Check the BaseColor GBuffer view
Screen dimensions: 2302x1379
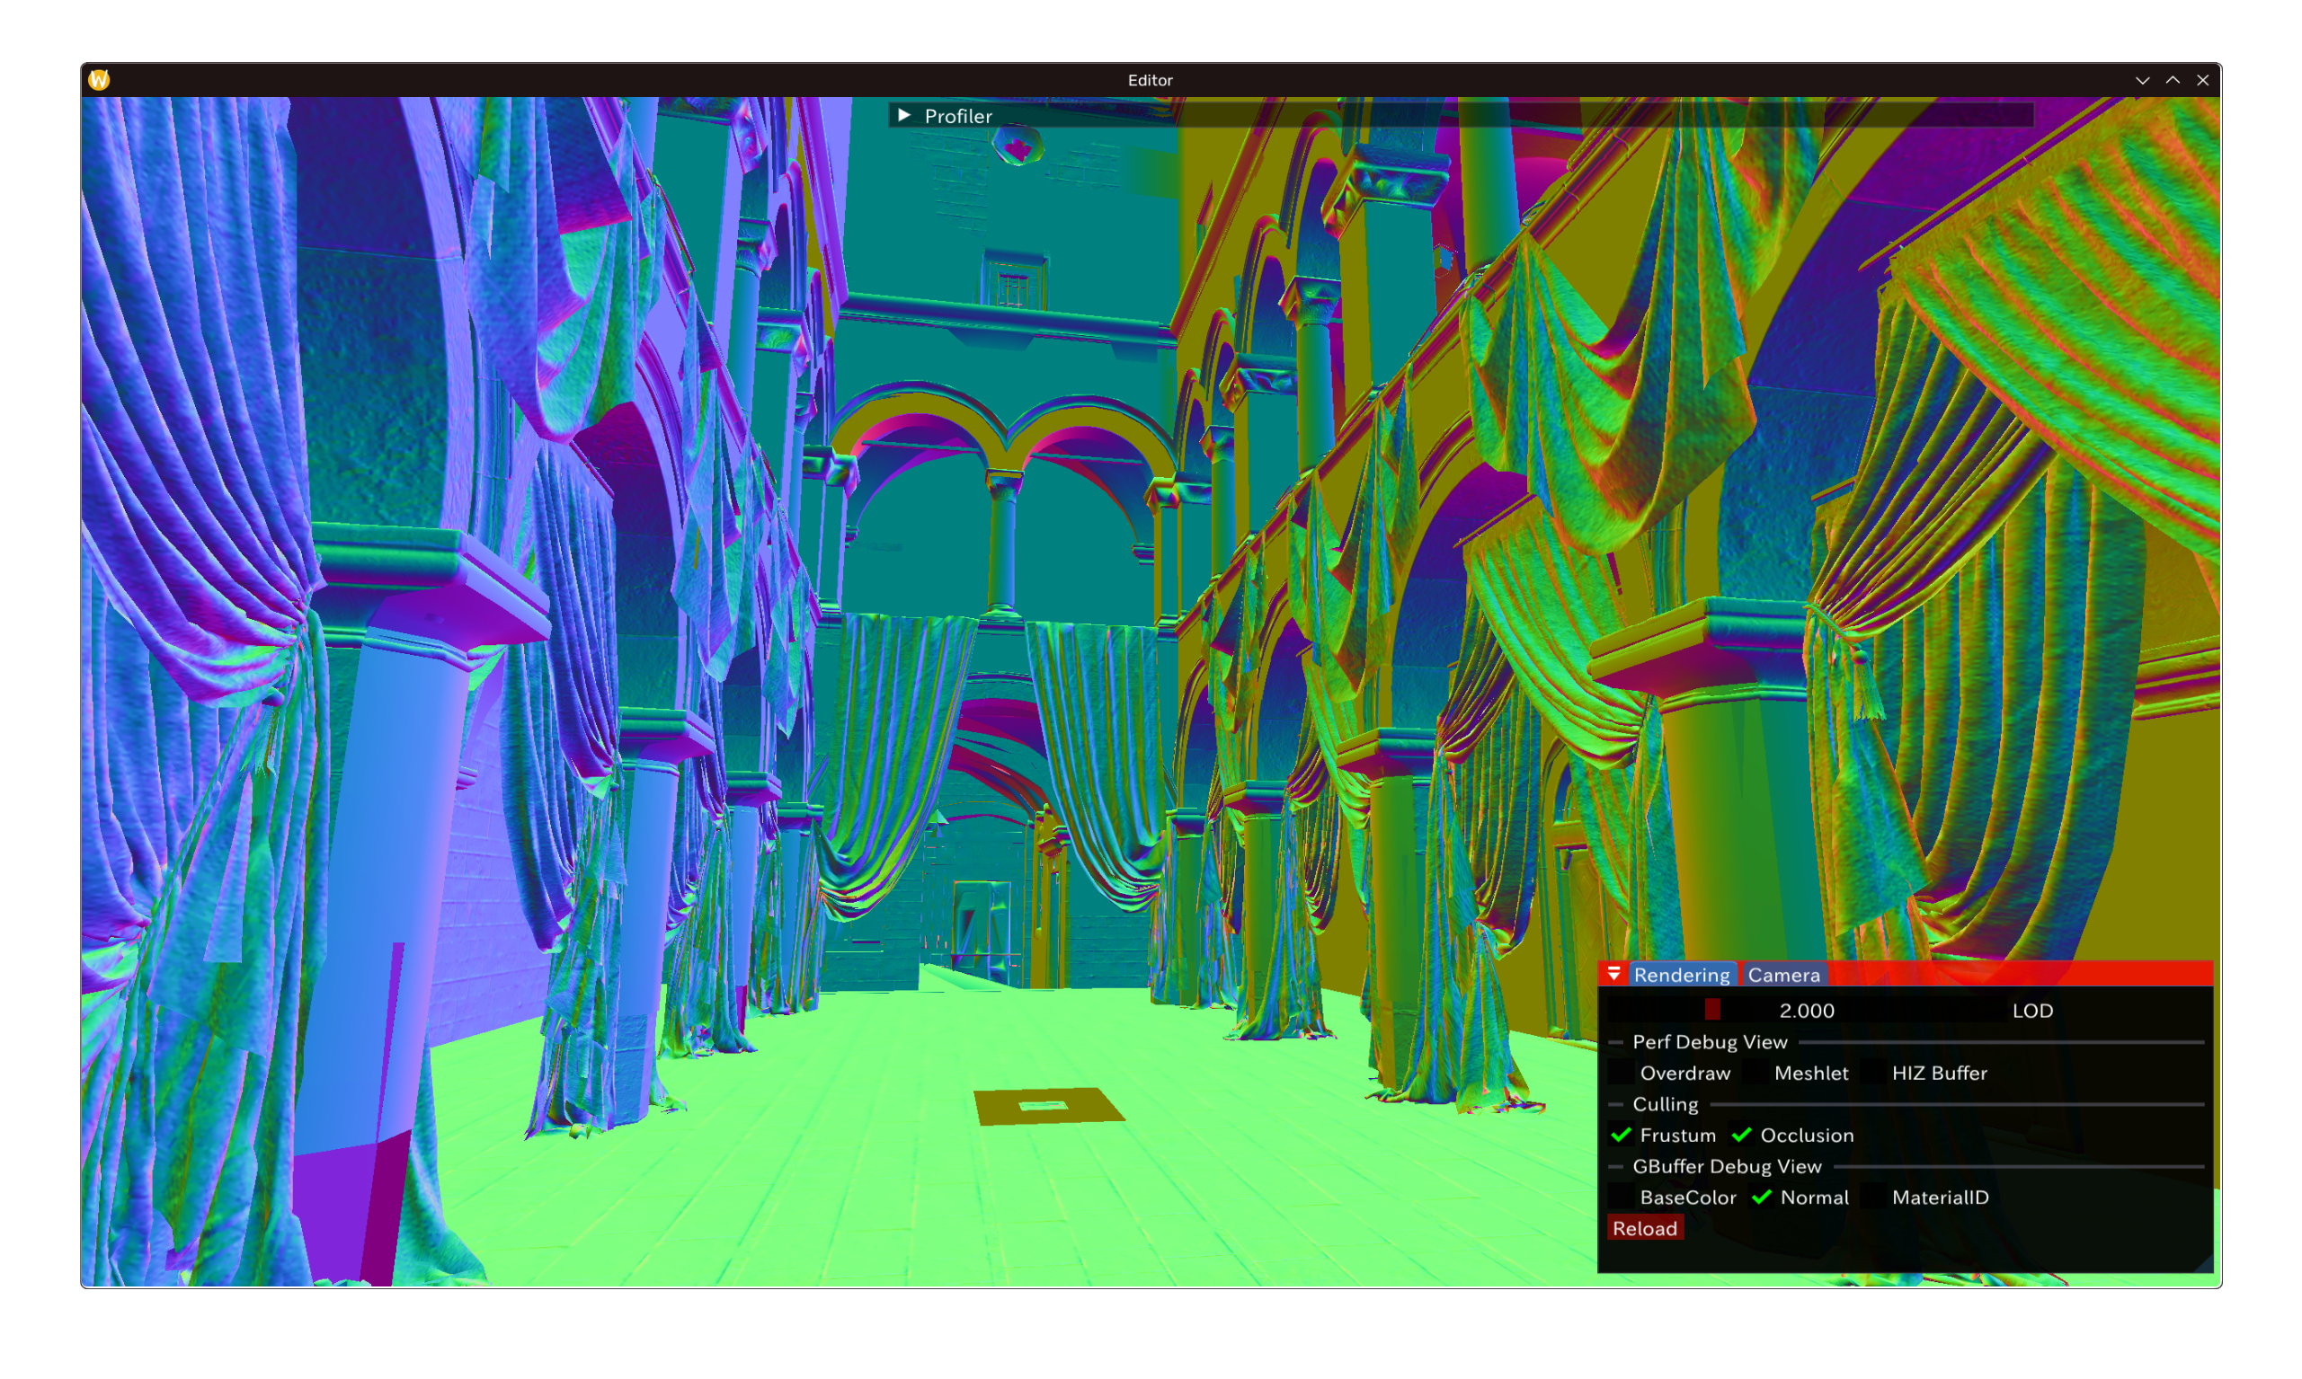click(x=1622, y=1197)
